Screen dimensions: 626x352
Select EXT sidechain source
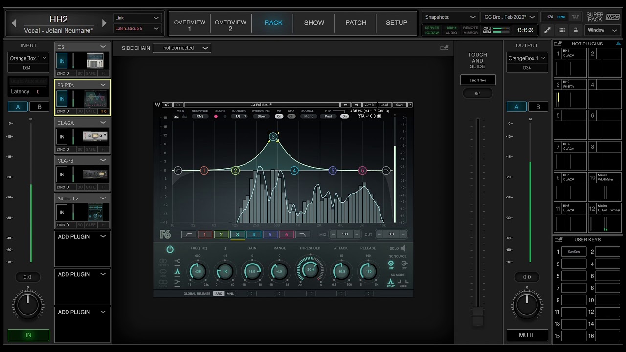pyautogui.click(x=404, y=264)
